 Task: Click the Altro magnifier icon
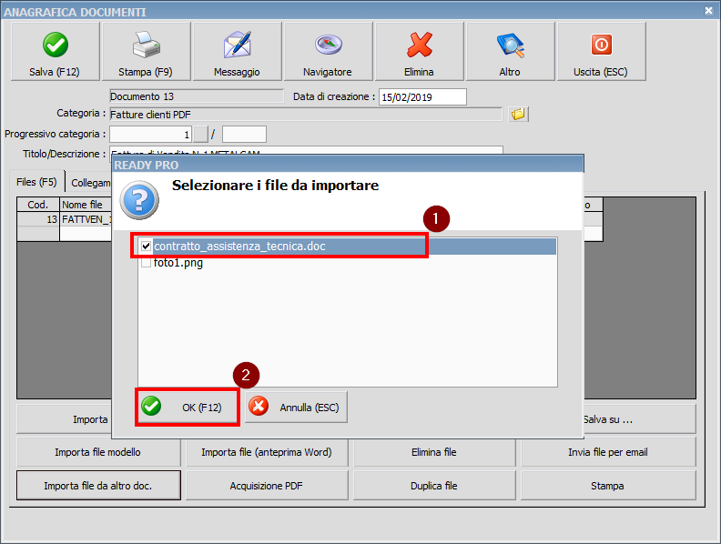pos(510,45)
